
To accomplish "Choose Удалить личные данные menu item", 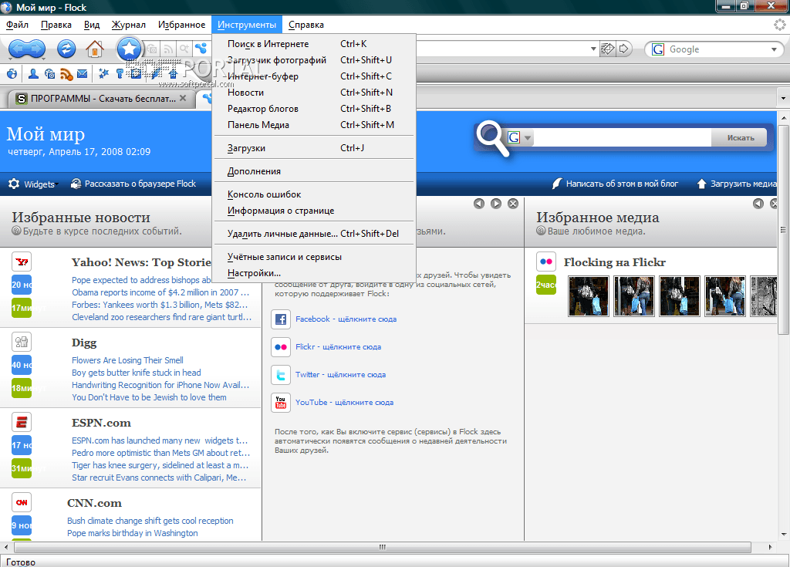I will tap(314, 234).
